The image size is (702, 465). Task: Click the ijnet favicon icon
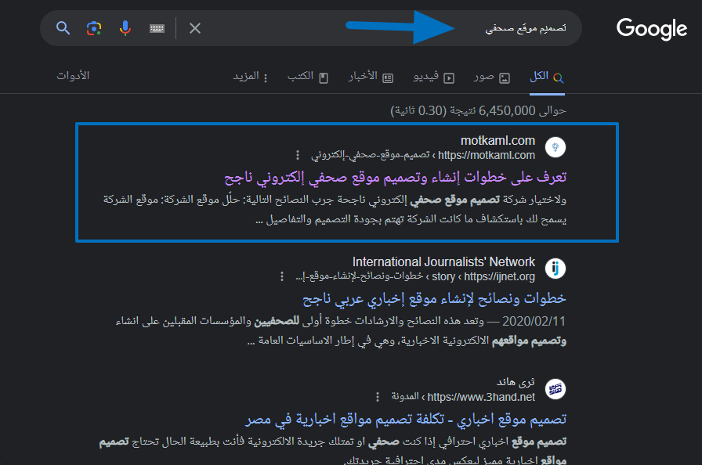click(x=555, y=269)
